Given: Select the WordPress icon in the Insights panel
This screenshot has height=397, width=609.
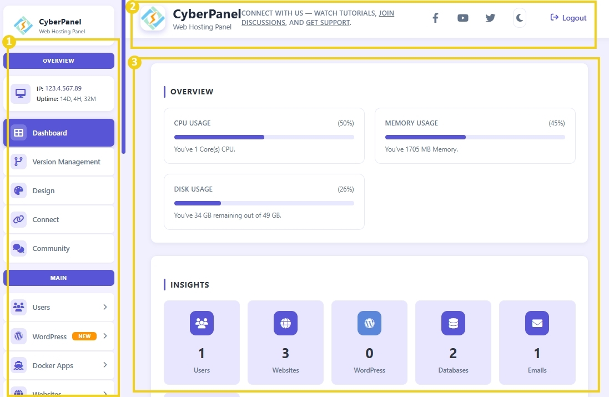Looking at the screenshot, I should pyautogui.click(x=369, y=323).
